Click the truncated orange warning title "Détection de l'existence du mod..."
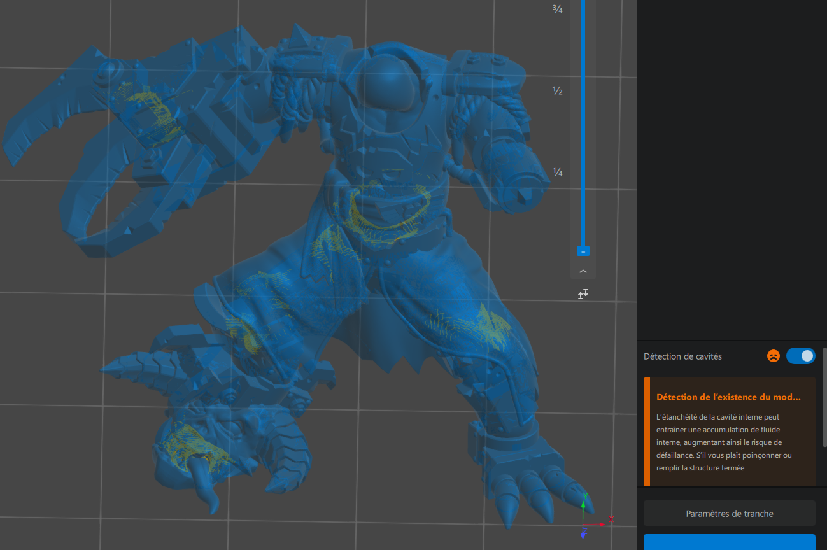Screen dimensions: 827x550 [728, 397]
